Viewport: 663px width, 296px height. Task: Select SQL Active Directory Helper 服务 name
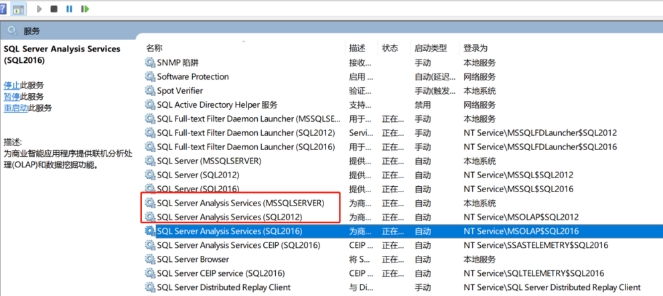coord(218,104)
